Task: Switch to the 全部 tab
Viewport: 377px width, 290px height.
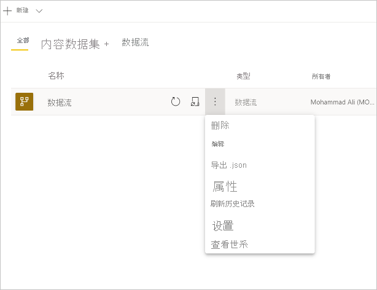Action: pos(23,41)
